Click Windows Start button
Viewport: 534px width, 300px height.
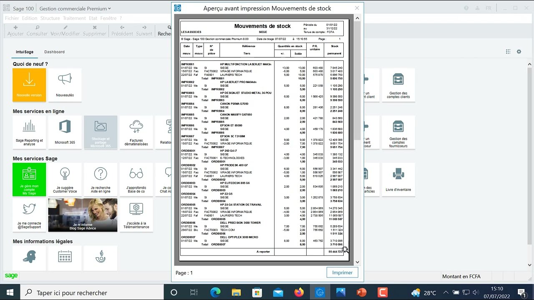[x=10, y=292]
